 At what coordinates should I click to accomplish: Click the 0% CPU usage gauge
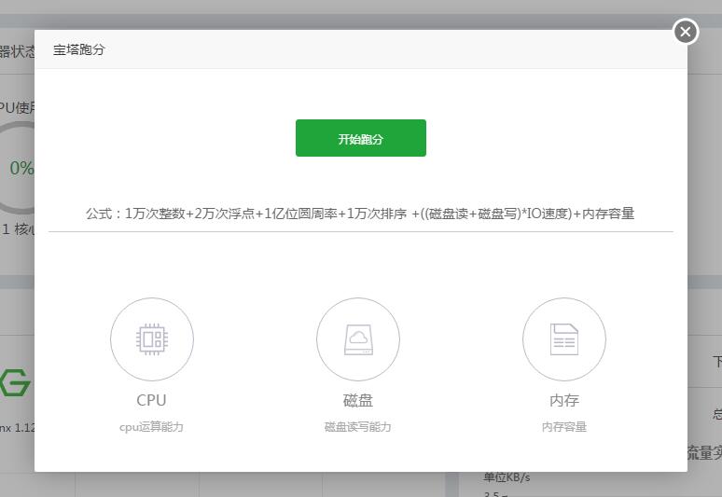pyautogui.click(x=21, y=169)
